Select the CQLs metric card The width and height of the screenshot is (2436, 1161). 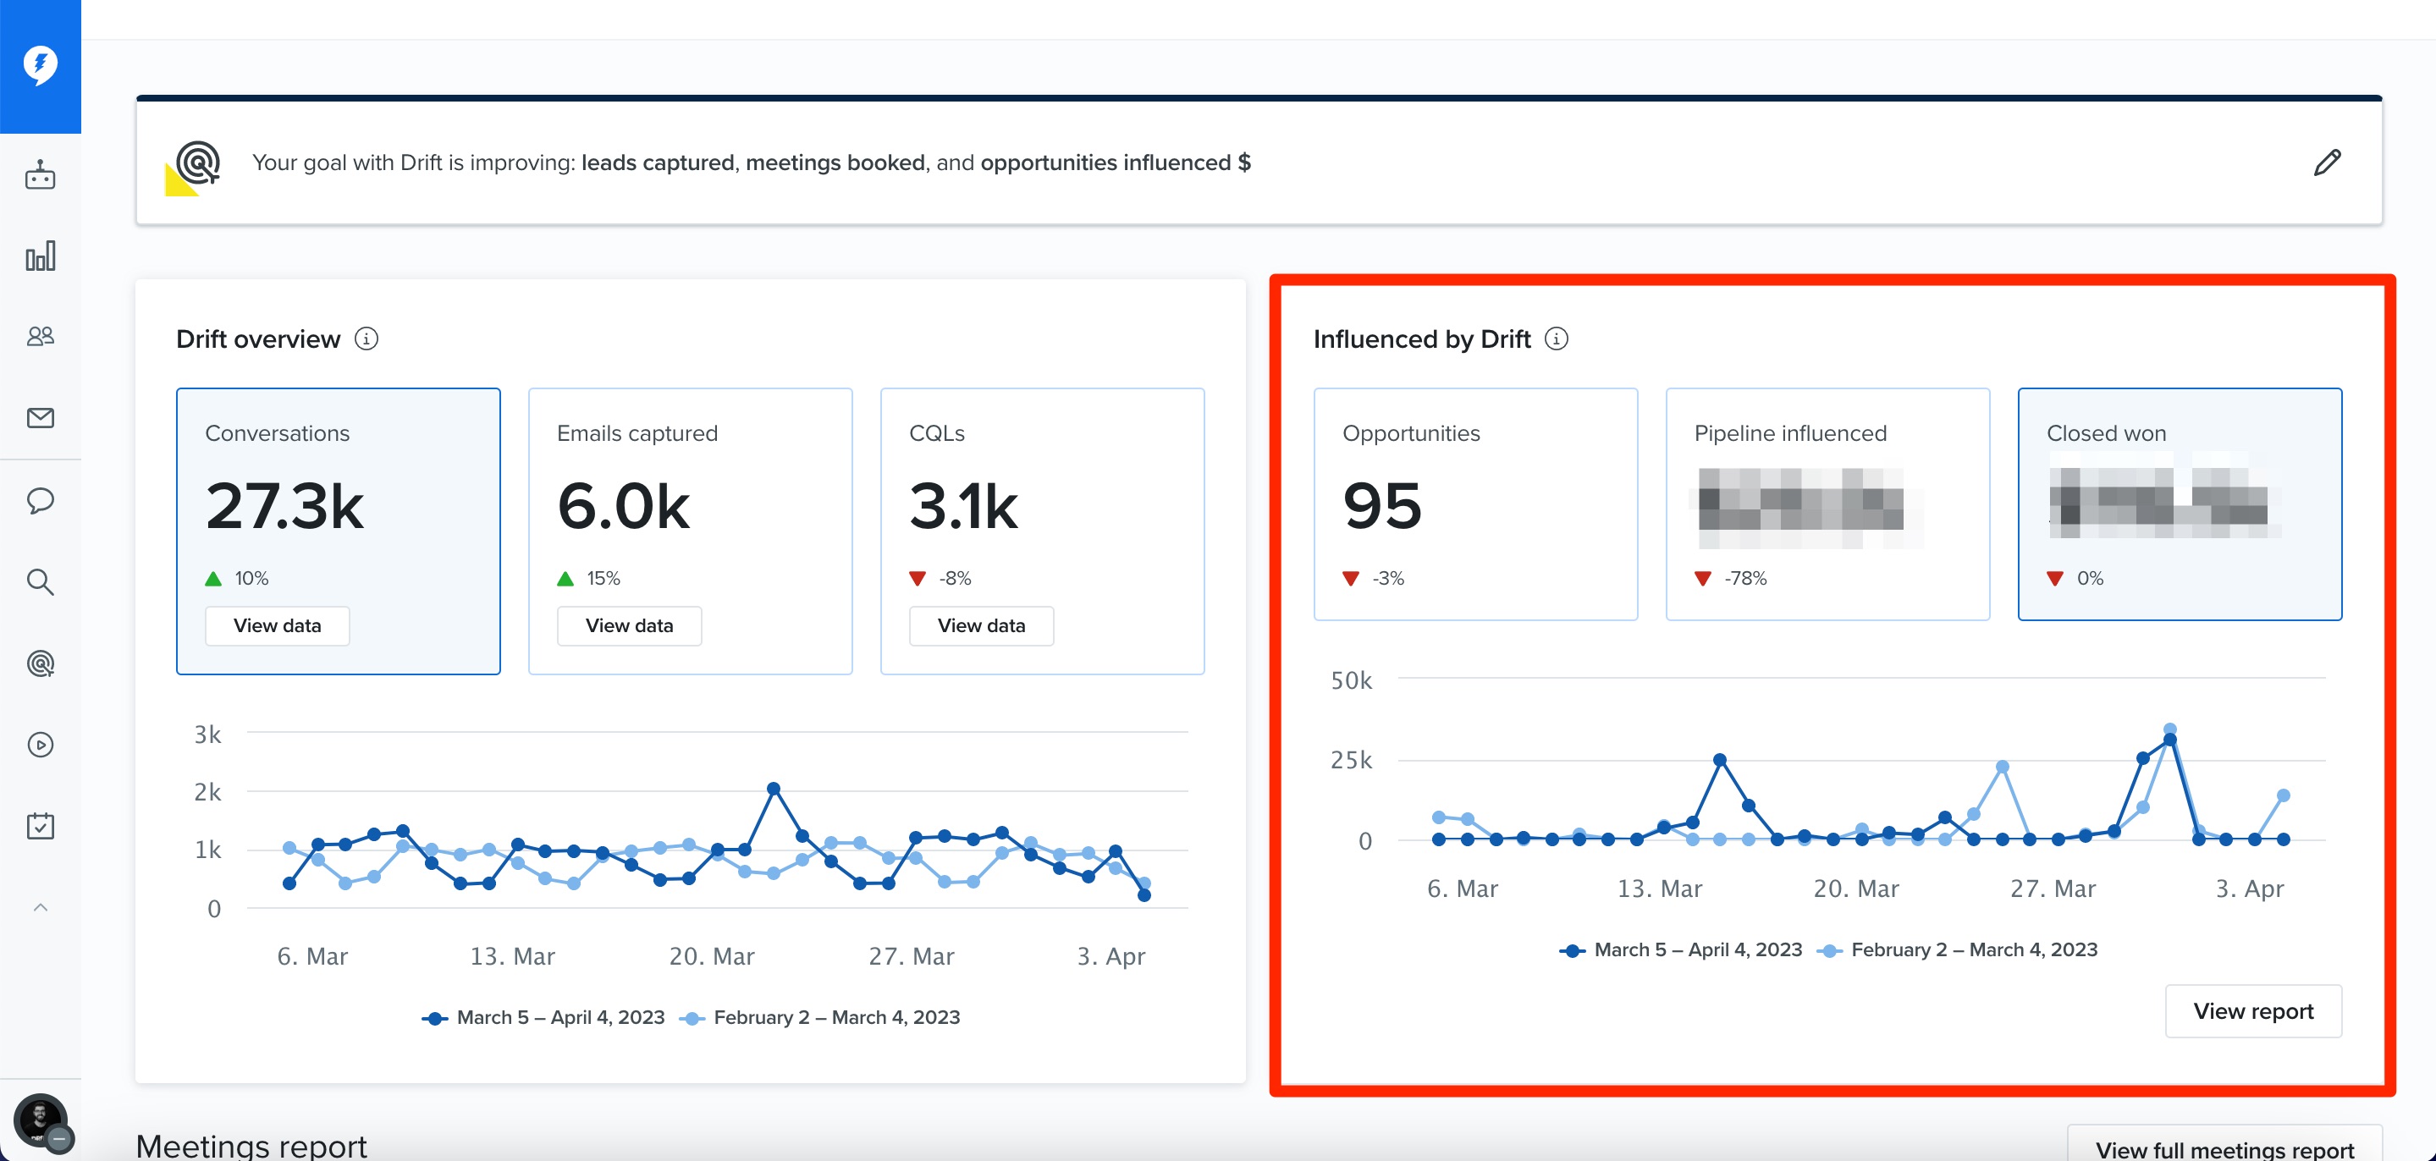coord(1042,531)
